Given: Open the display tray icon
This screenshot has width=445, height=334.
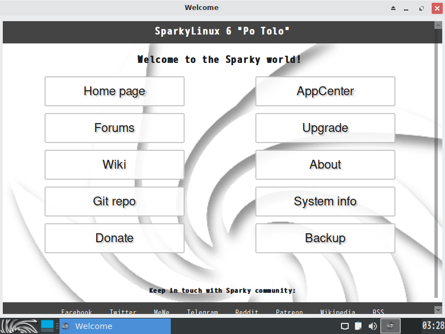Looking at the screenshot, I should tap(344, 326).
